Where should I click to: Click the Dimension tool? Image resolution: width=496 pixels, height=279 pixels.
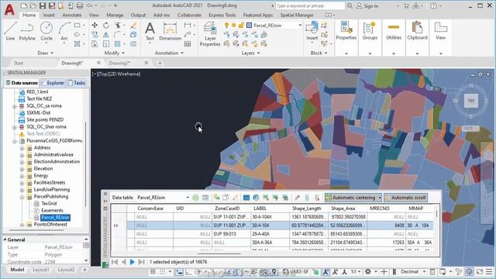pos(170,31)
